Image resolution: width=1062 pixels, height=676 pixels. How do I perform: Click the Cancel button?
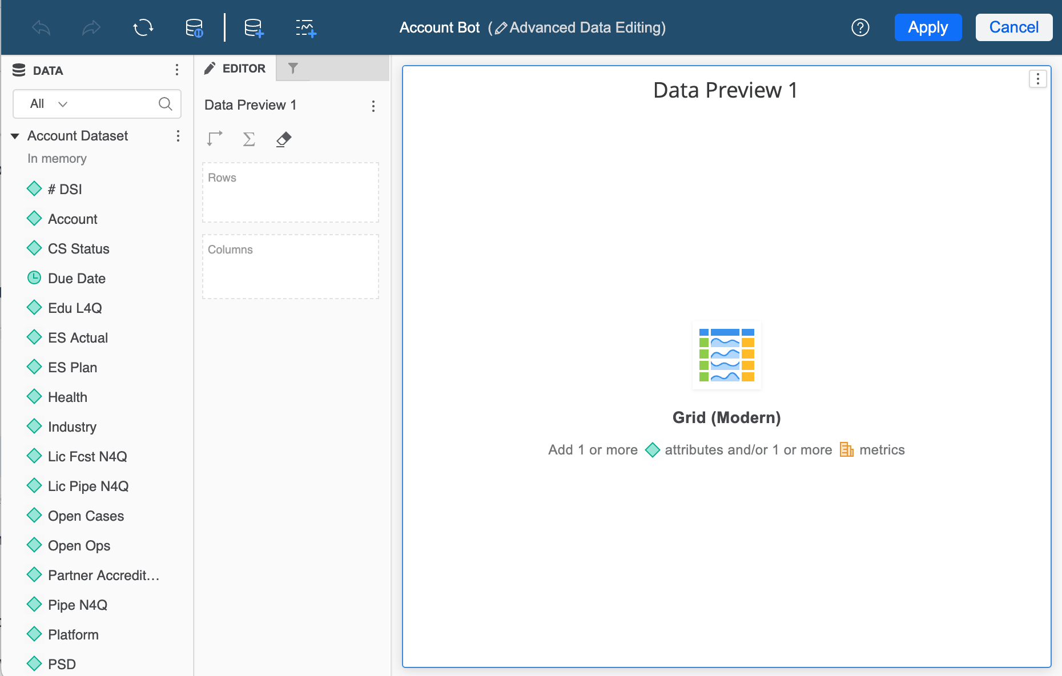[x=1013, y=27]
